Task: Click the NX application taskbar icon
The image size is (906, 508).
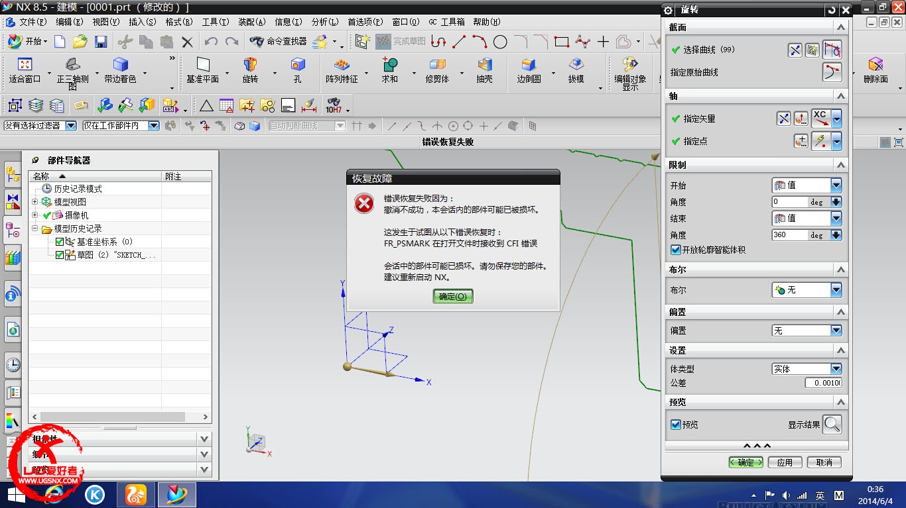Action: pyautogui.click(x=177, y=495)
